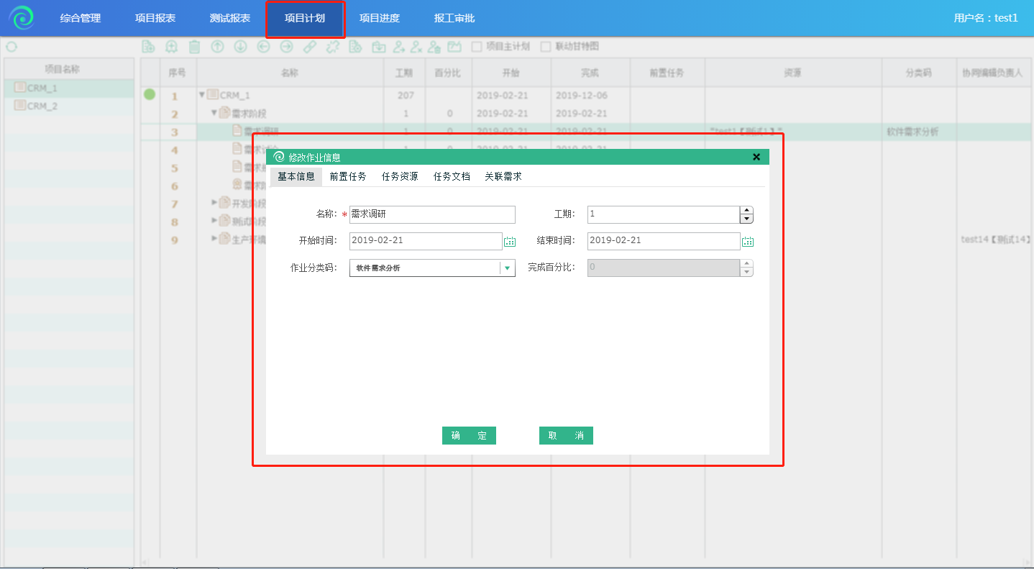
Task: Click the link tasks chain icon
Action: tap(309, 47)
